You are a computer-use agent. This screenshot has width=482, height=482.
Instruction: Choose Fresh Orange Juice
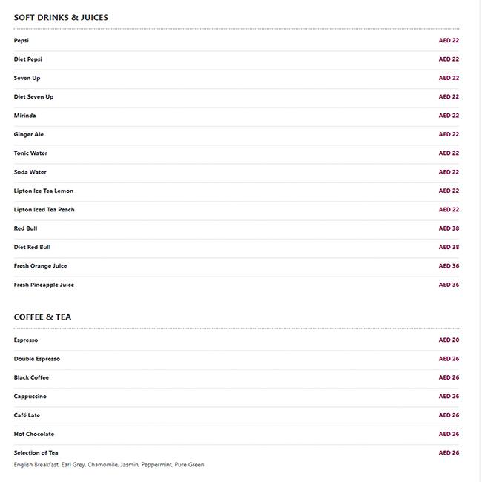(40, 266)
